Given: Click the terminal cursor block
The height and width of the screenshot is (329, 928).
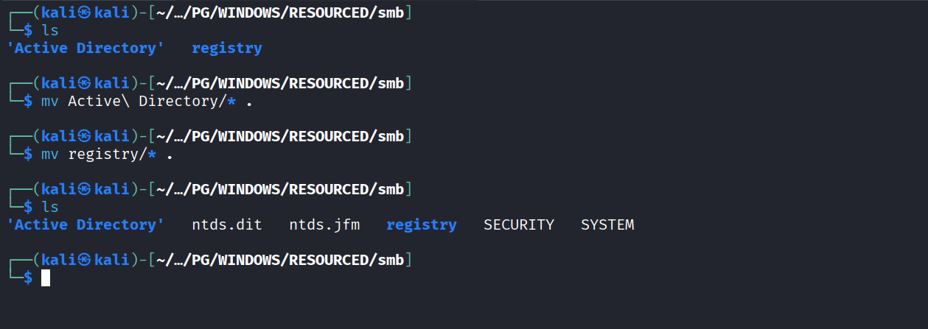Looking at the screenshot, I should point(46,278).
